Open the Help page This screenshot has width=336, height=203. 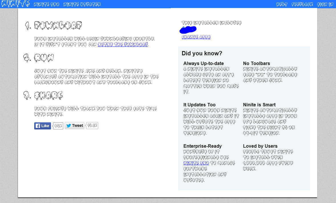point(282,4)
